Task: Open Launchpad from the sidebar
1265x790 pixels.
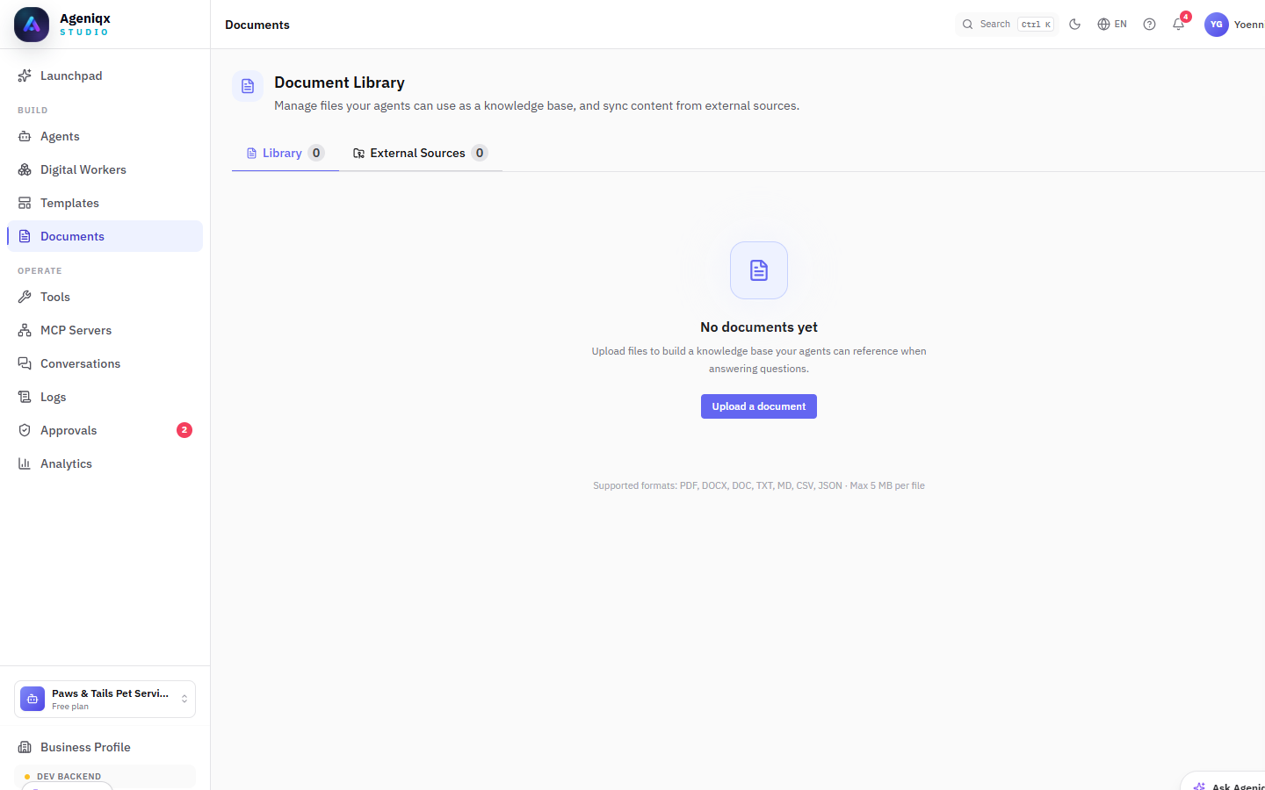Action: click(x=105, y=75)
